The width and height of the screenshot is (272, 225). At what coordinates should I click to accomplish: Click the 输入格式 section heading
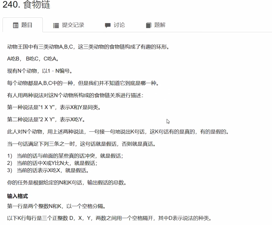coord(17,196)
